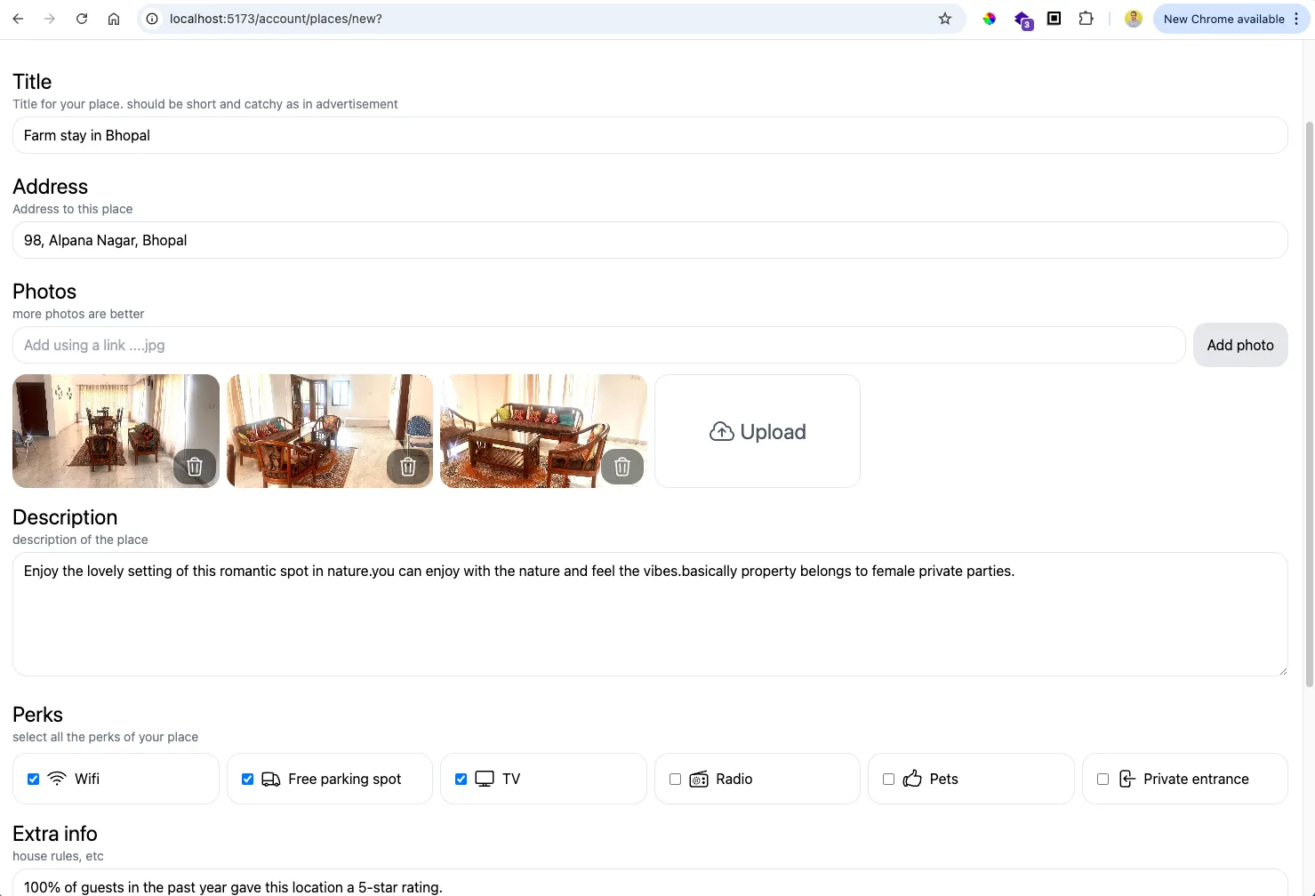Click the 'Title' section heading
Viewport: 1315px width, 896px height.
tap(32, 82)
